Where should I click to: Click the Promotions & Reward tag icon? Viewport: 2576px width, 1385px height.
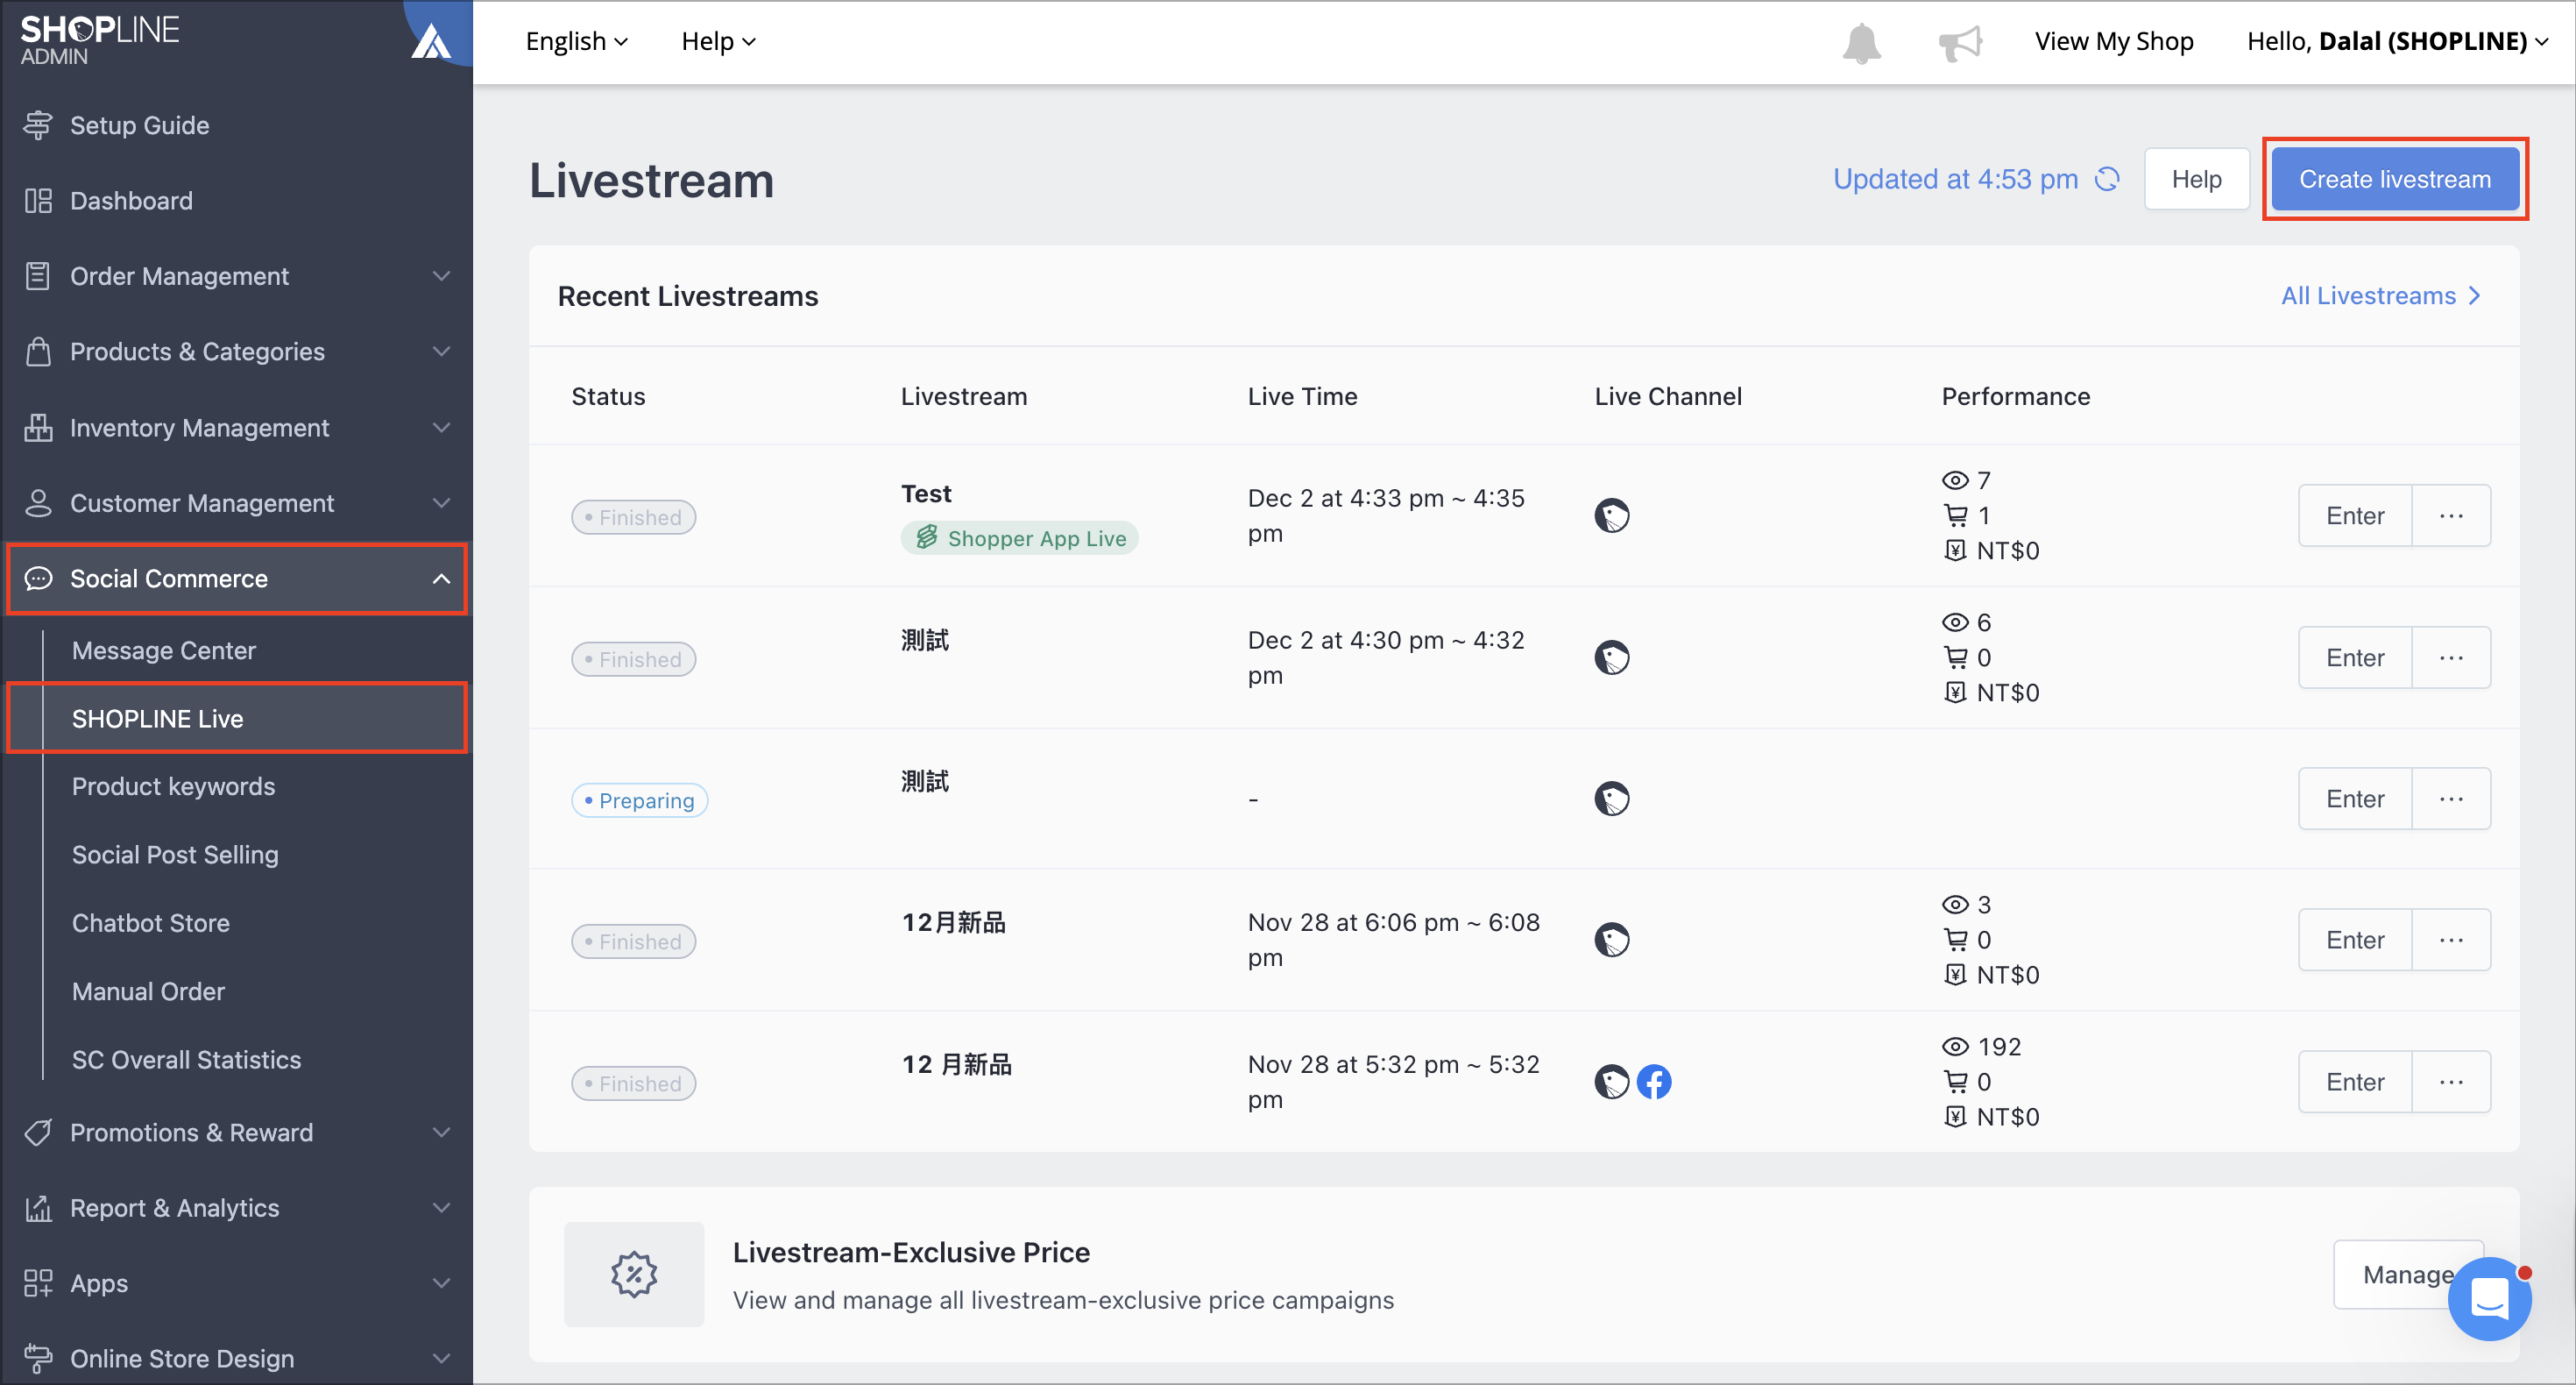tap(38, 1132)
